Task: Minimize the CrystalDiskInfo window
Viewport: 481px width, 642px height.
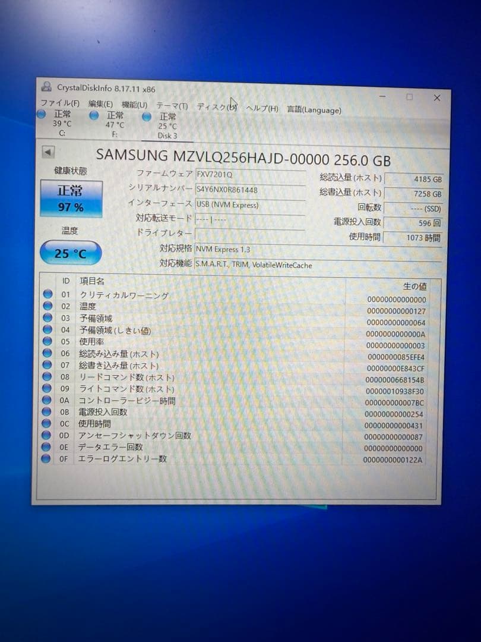Action: coord(382,96)
